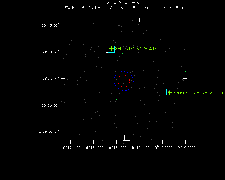Click the right ascension label 19h16m40s
The height and width of the screenshot is (180, 225).
click(x=139, y=147)
